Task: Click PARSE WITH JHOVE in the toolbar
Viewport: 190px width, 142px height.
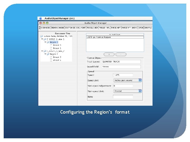Action: coord(130,28)
